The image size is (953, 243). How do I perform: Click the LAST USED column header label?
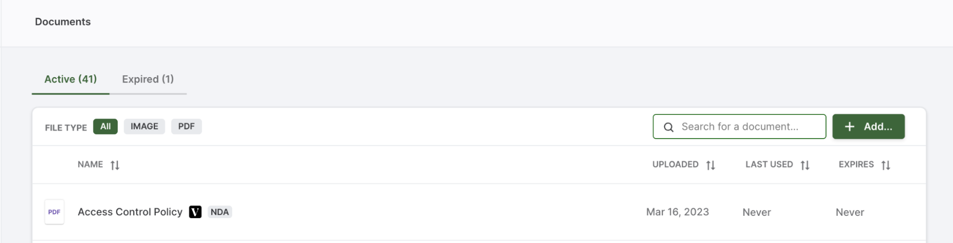(769, 164)
